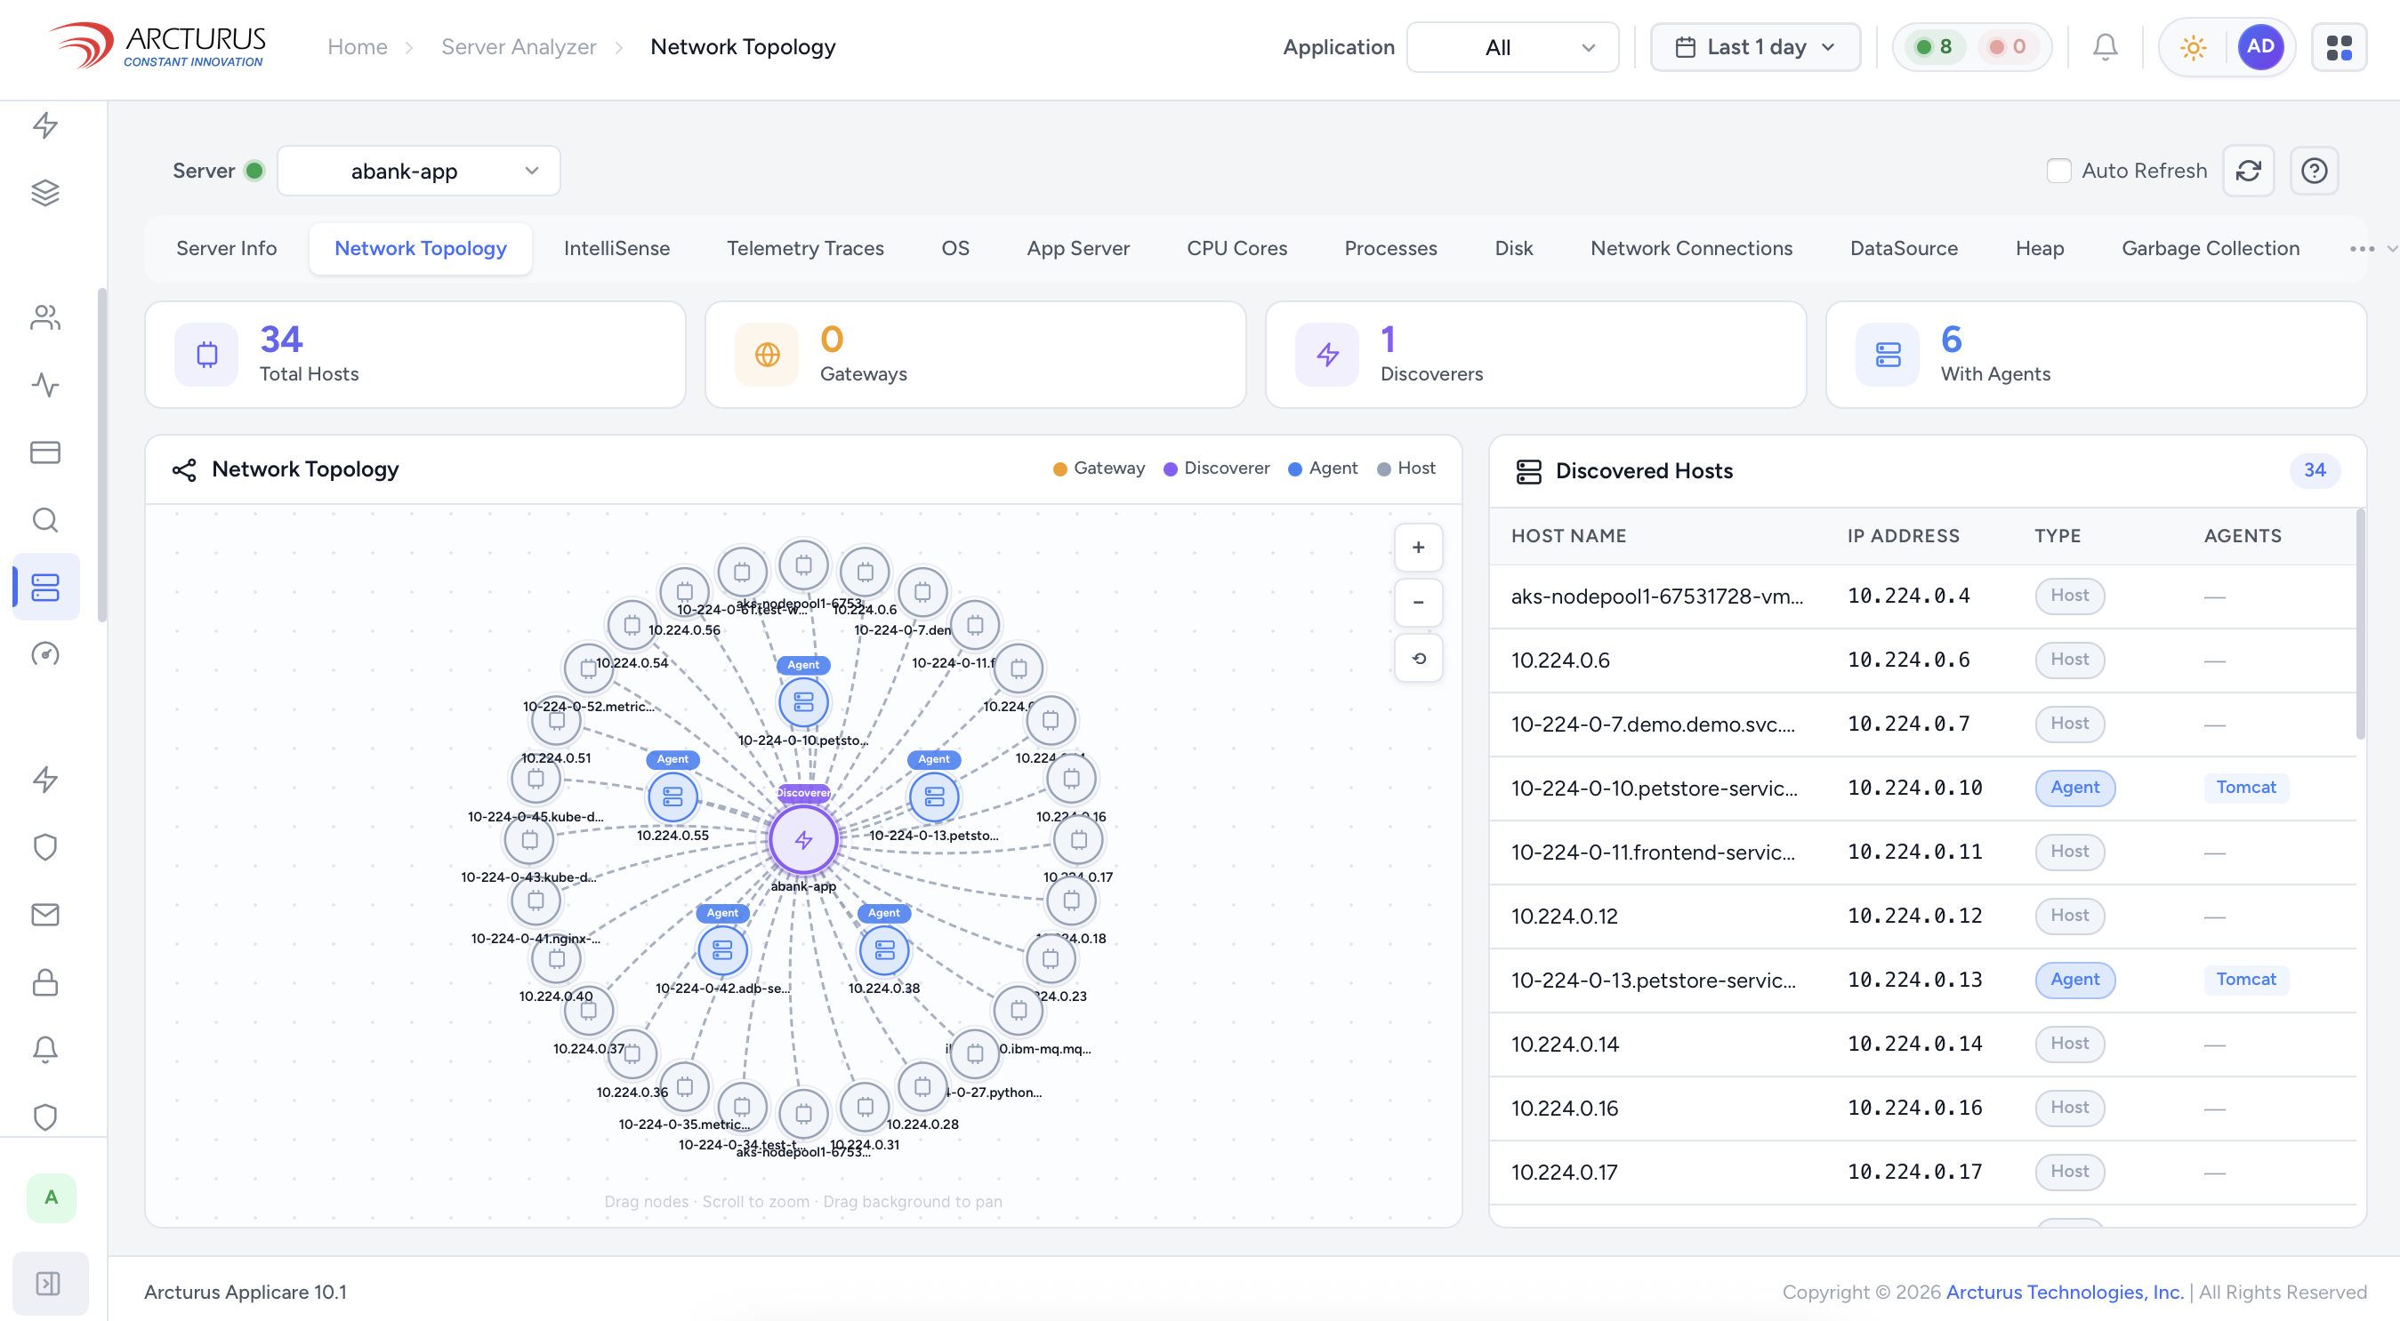Screen dimensions: 2400x1321
Task: Select the Network Connections tab
Action: tap(1691, 249)
